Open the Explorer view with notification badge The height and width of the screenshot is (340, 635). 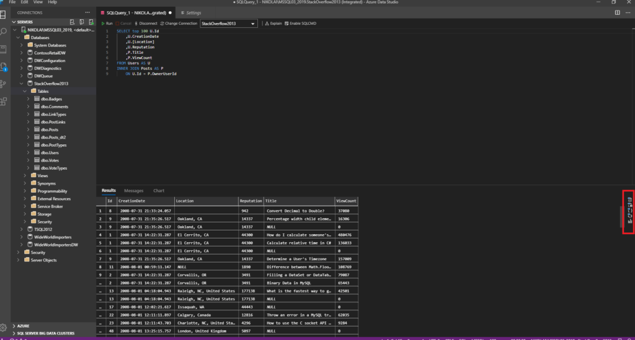point(3,67)
